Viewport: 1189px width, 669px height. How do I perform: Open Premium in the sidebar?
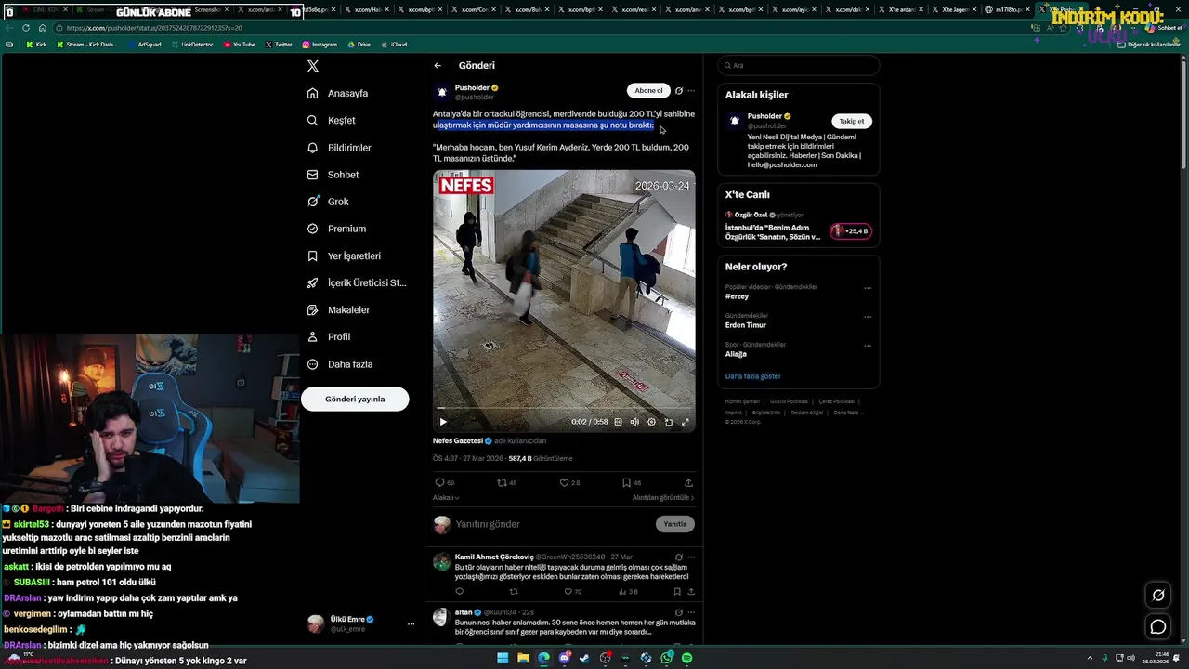(x=336, y=229)
